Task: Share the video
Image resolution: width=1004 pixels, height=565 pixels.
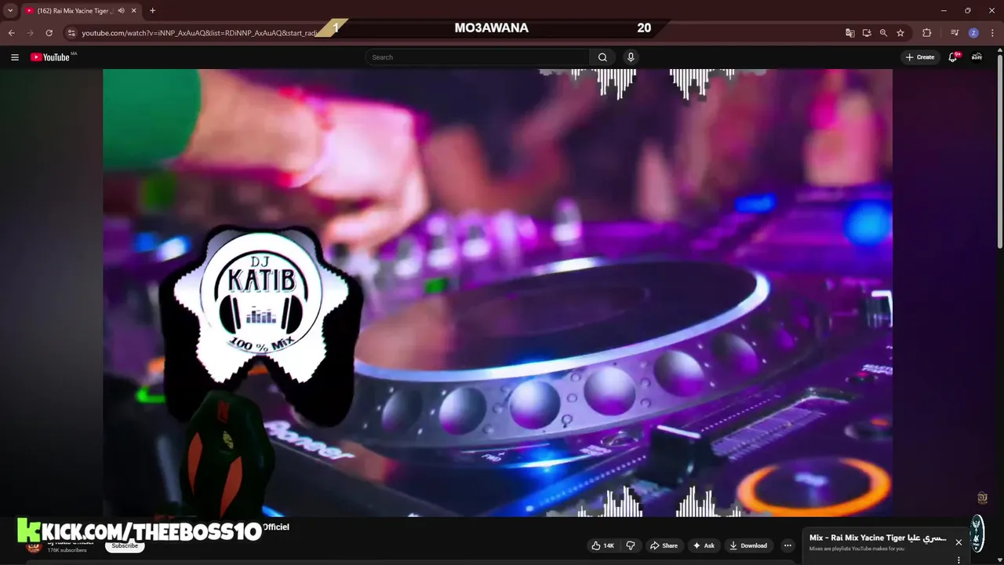Action: tap(663, 545)
